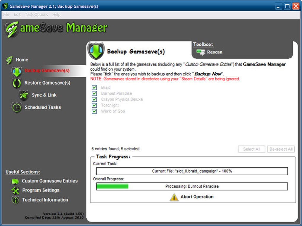Screen dimensions: 302x226
Task: Deselect the World of Goo checkbox
Action: [94, 111]
